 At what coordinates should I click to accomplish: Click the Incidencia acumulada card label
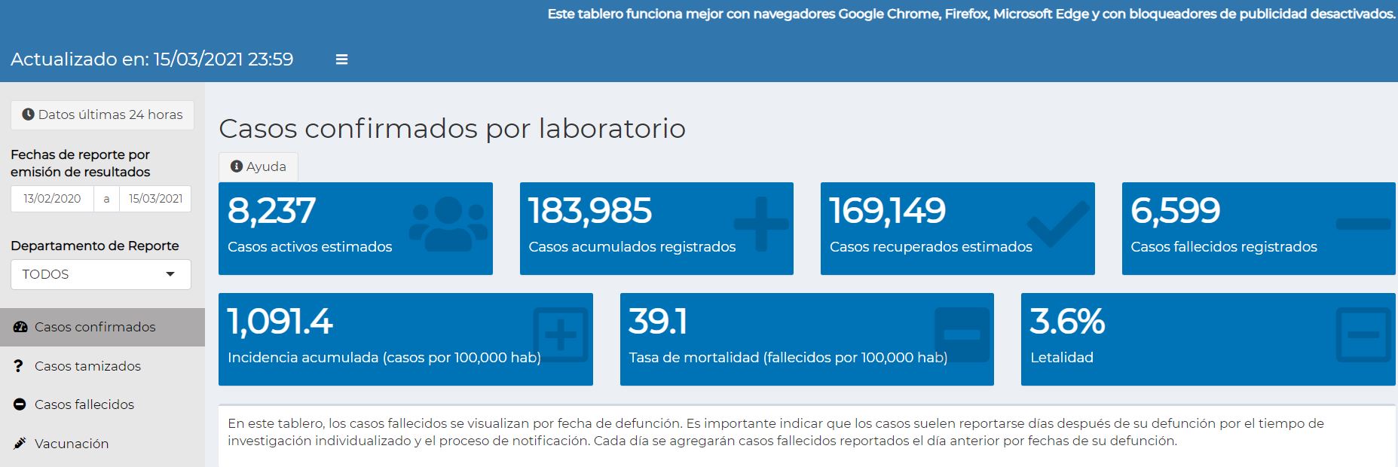point(384,358)
